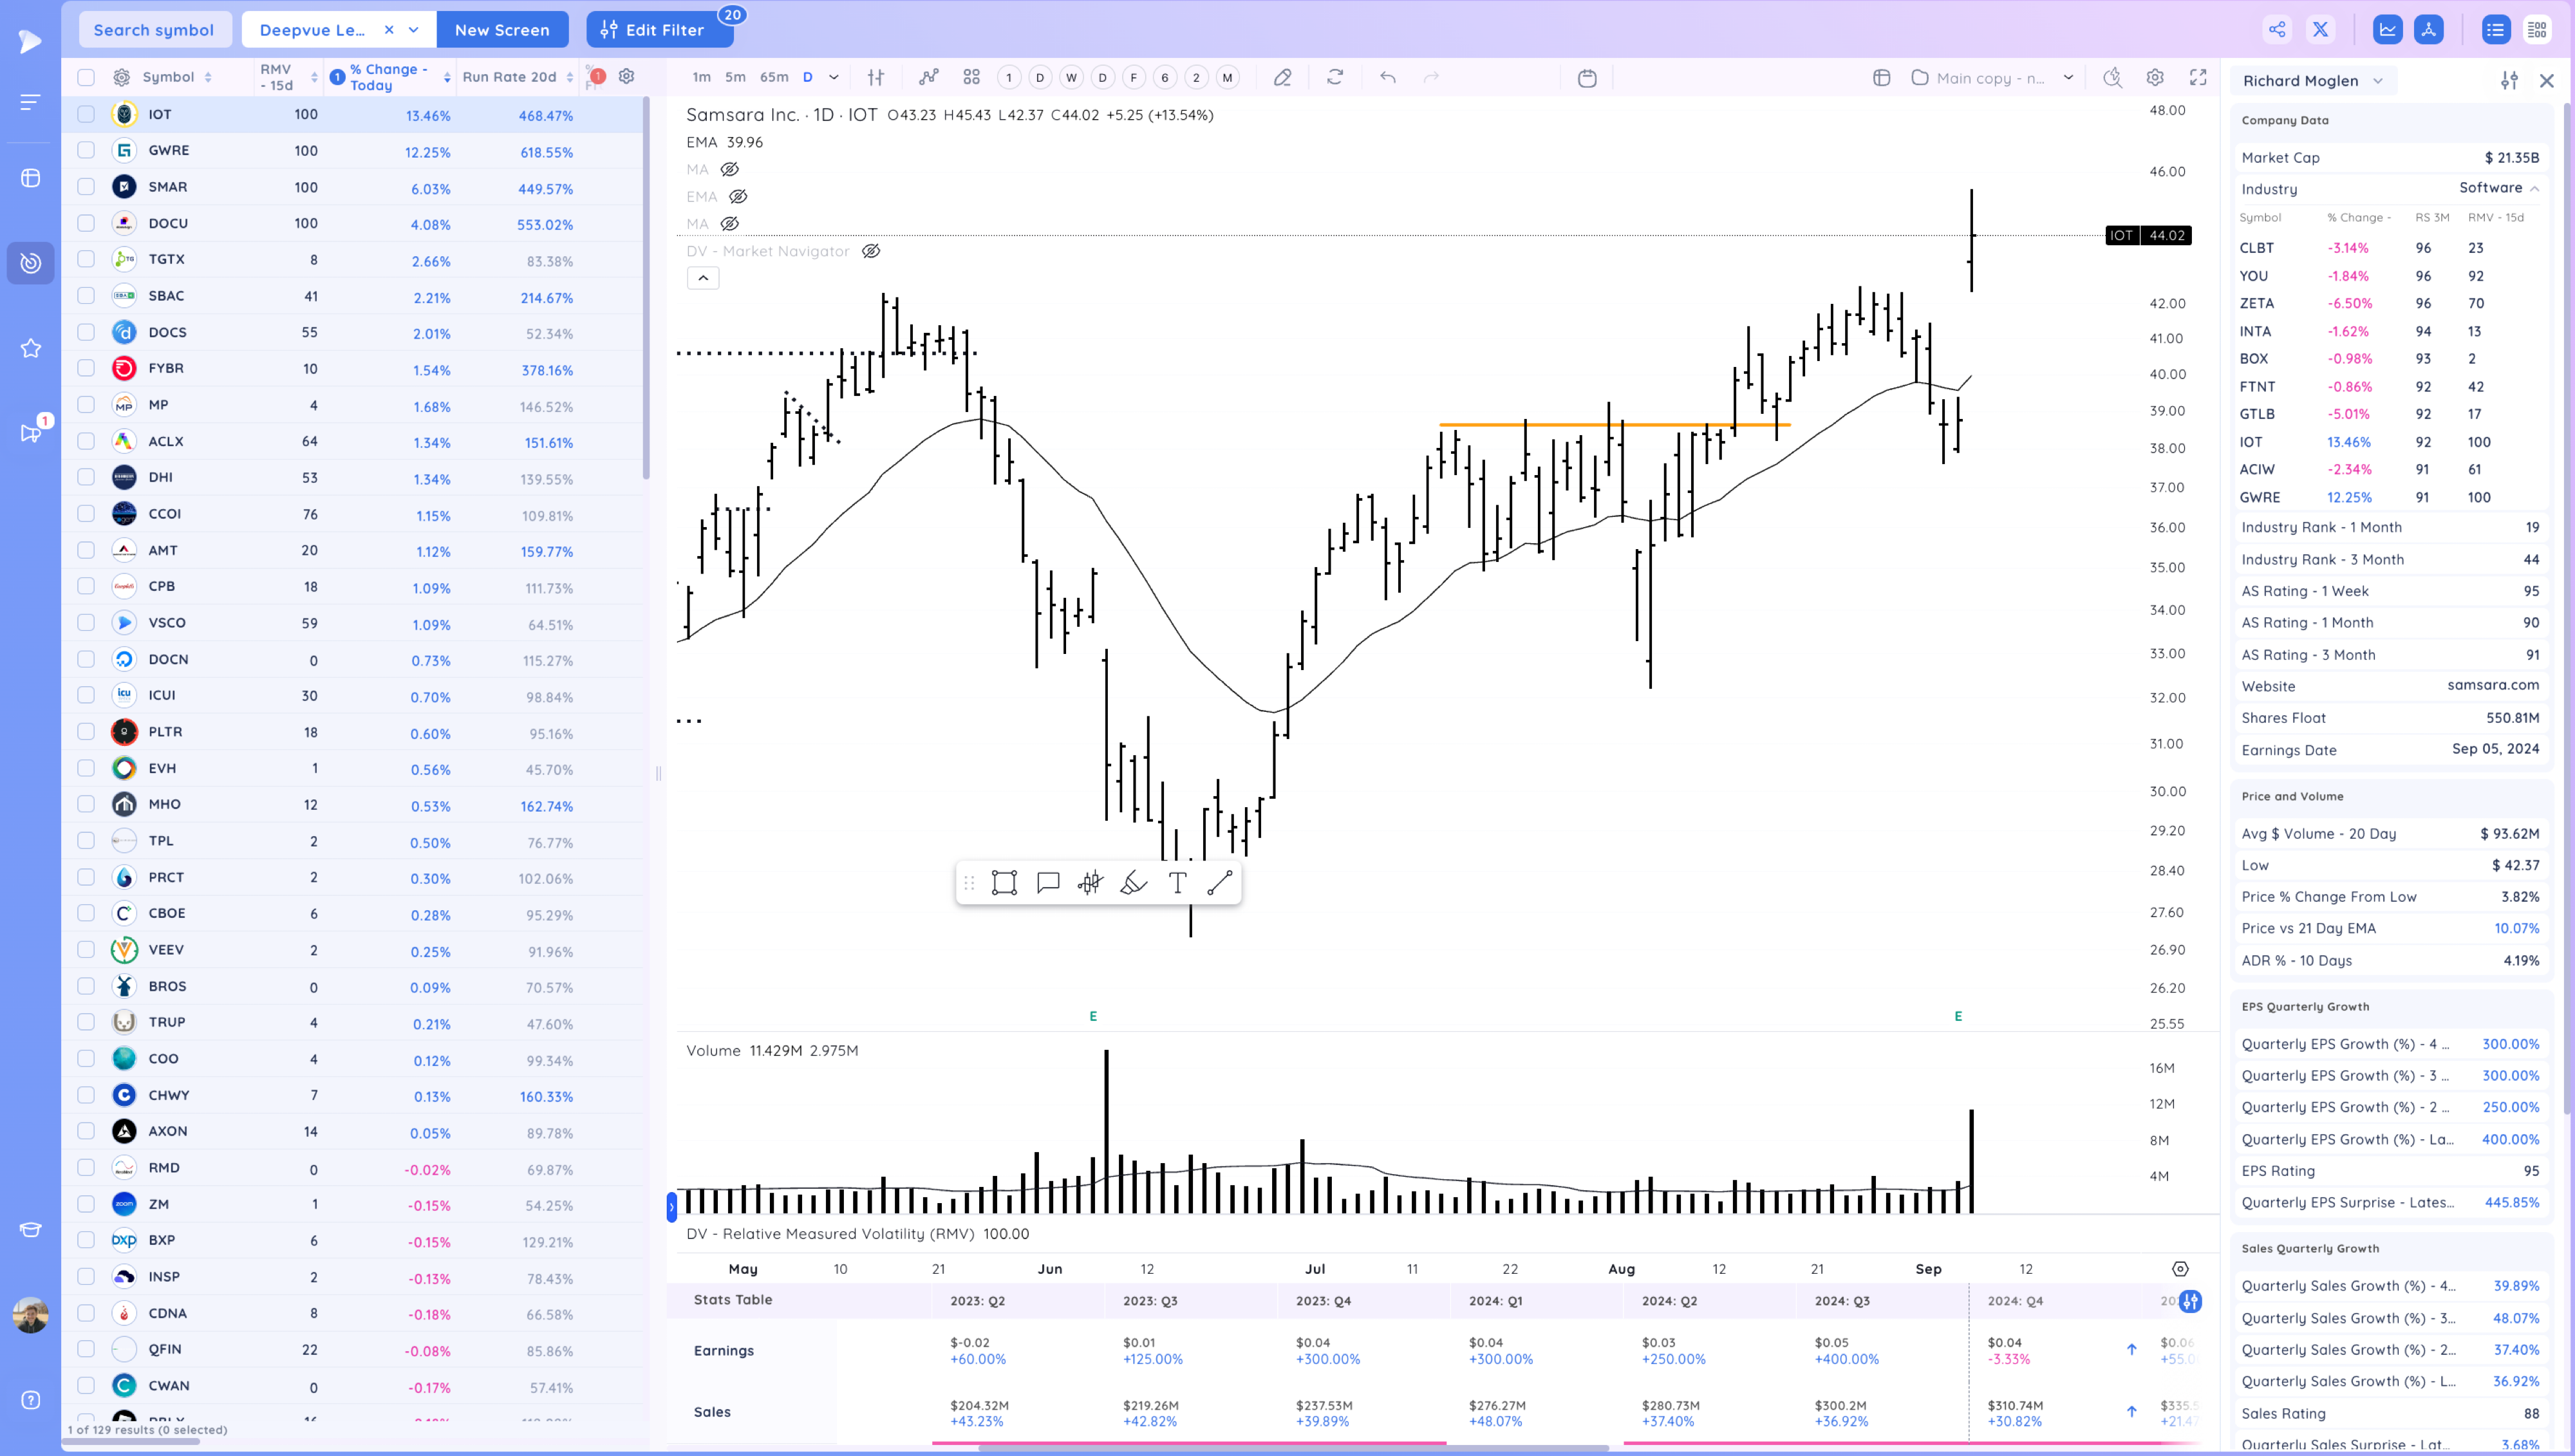The width and height of the screenshot is (2575, 1456).
Task: Switch to the 65m timeframe
Action: [773, 77]
